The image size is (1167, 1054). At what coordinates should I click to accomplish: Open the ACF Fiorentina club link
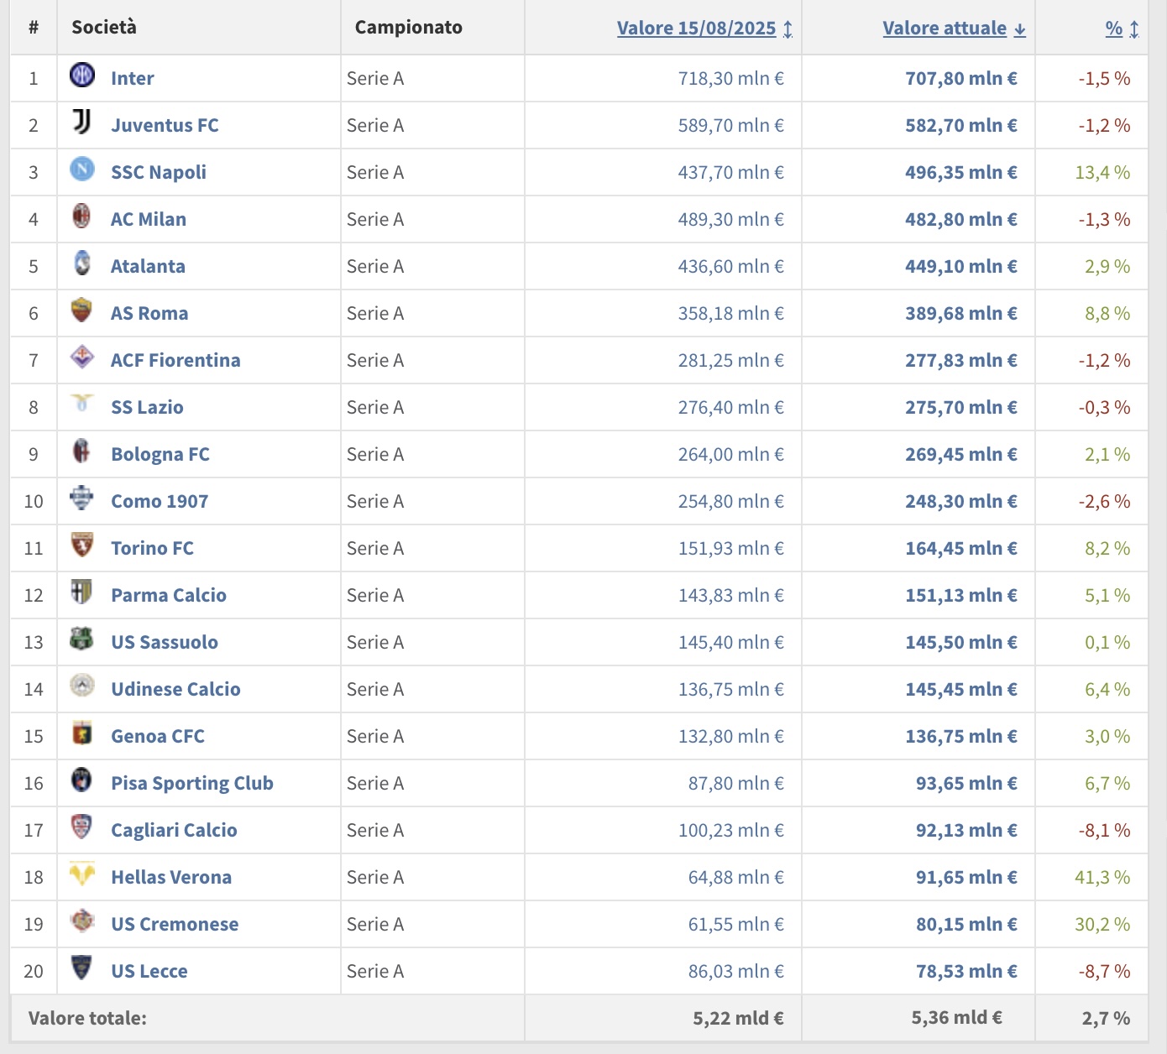pyautogui.click(x=175, y=360)
